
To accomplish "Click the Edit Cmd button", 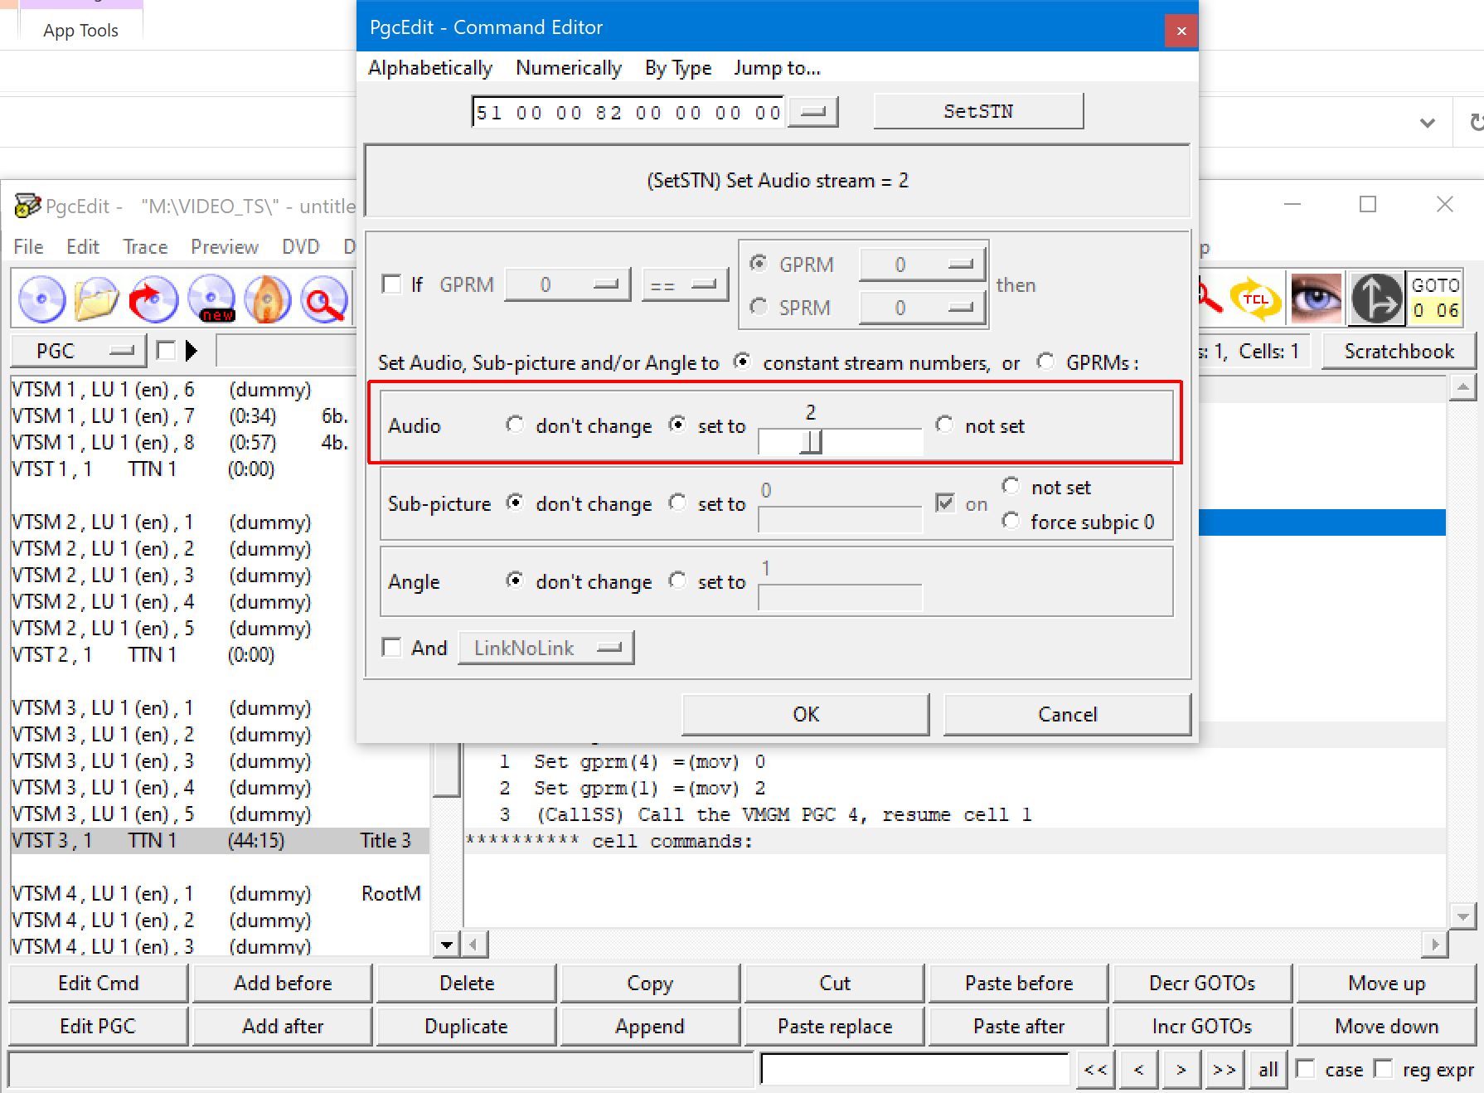I will pyautogui.click(x=99, y=983).
